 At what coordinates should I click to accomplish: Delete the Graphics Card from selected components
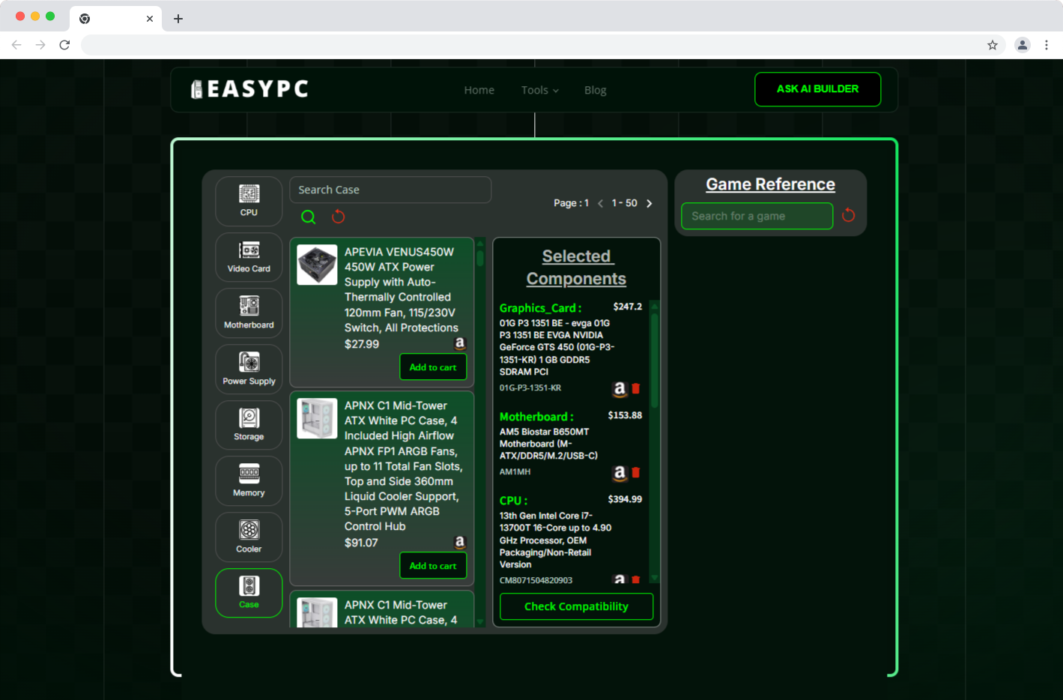coord(636,388)
